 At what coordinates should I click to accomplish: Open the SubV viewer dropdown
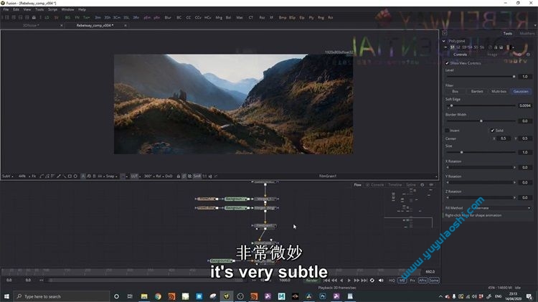(8, 176)
